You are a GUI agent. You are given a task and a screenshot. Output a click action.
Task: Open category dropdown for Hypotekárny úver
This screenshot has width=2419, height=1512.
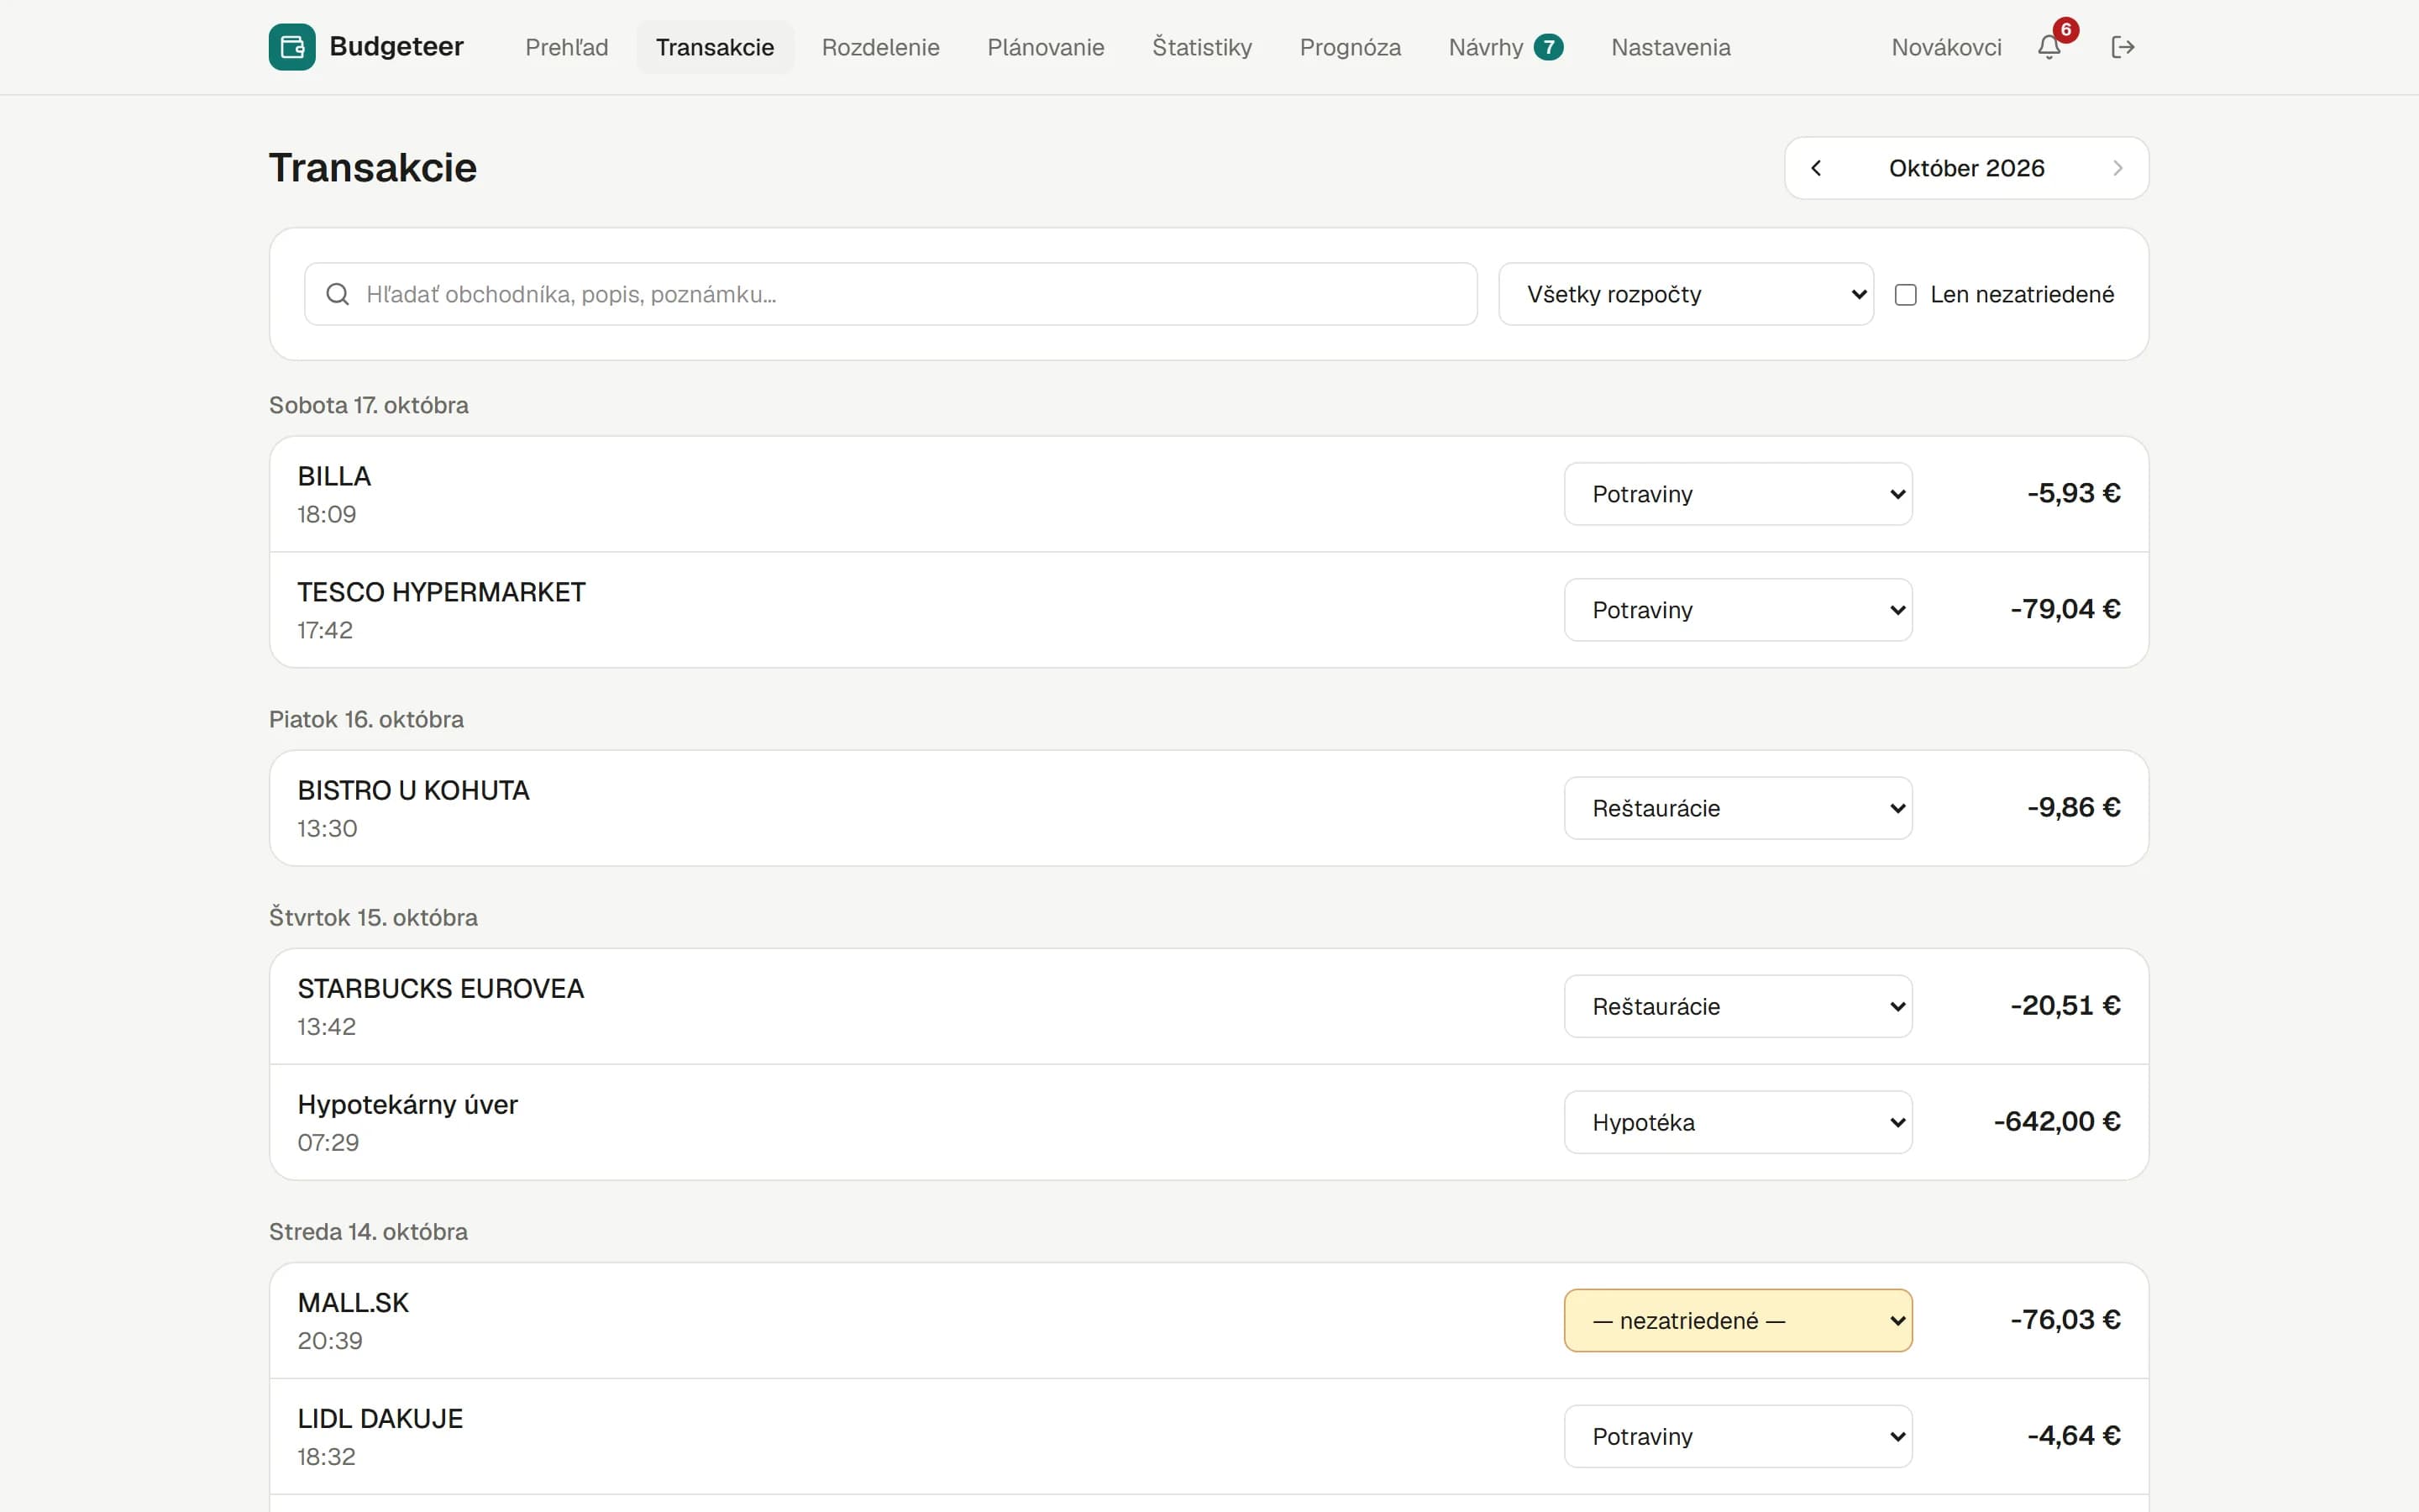pos(1739,1122)
